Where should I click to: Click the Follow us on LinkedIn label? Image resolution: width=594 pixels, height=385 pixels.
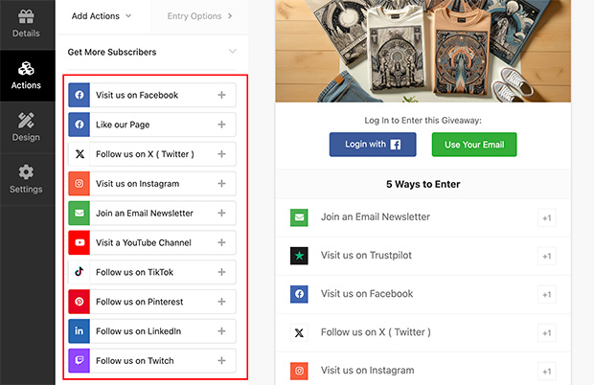point(138,331)
